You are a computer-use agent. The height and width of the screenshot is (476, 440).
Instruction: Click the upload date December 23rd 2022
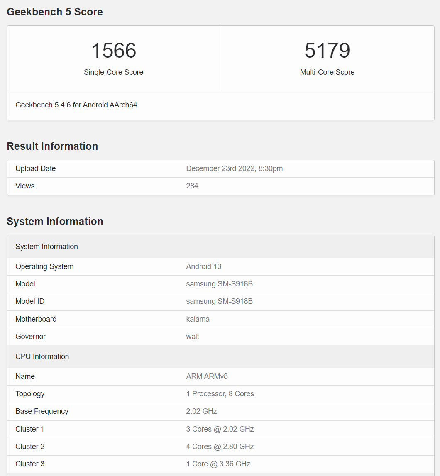[x=234, y=168]
